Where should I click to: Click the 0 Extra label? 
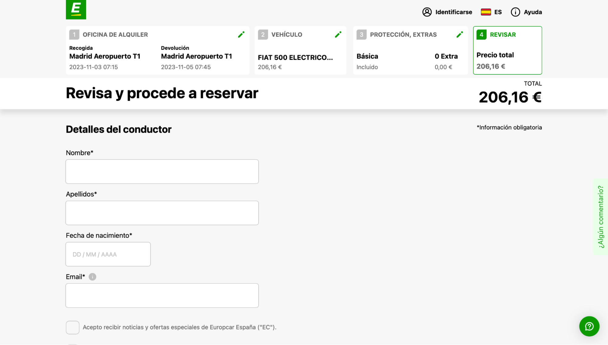click(446, 56)
